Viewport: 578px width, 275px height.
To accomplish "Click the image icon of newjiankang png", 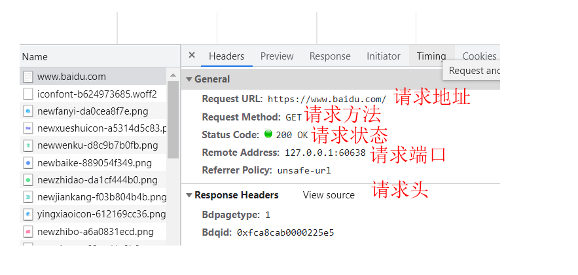I will coord(28,197).
